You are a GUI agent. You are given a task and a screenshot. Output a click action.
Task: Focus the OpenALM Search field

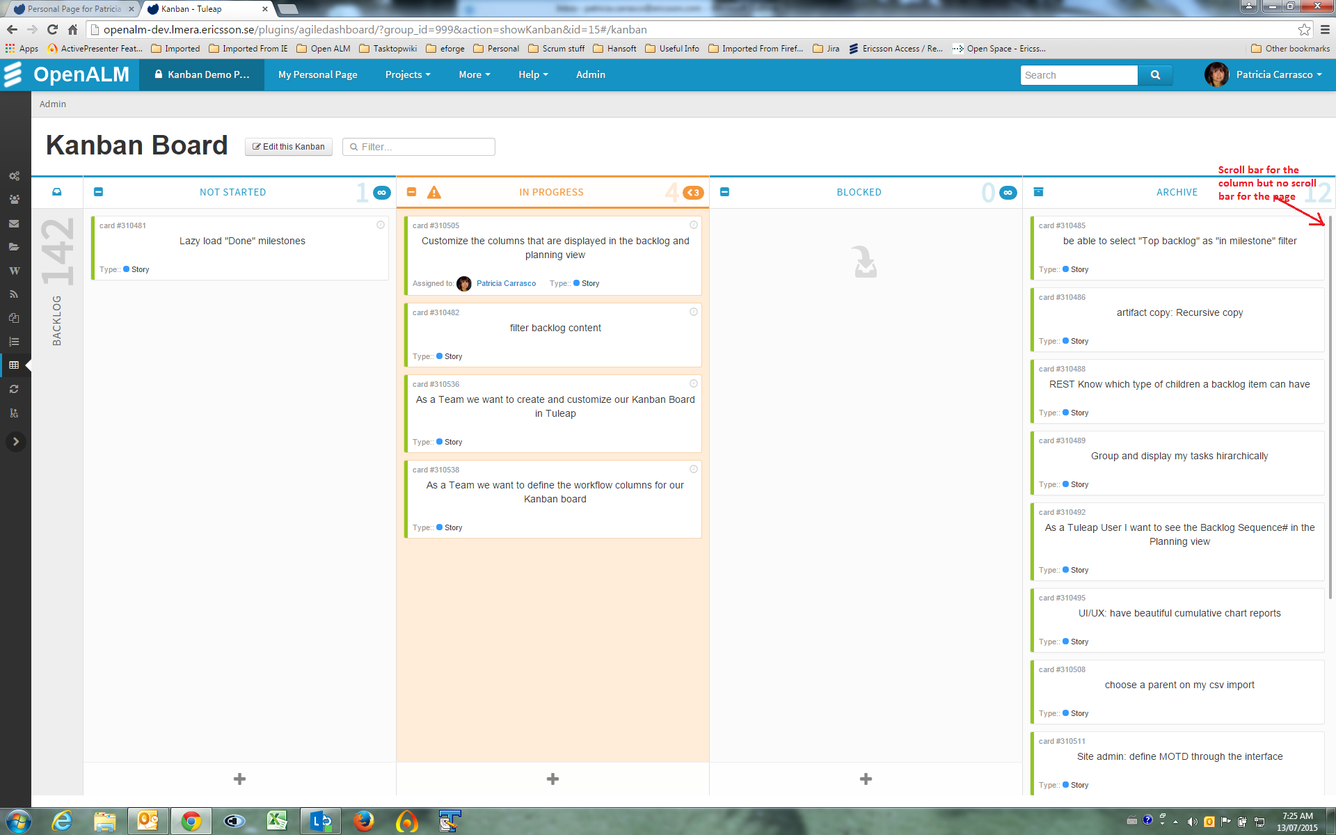(1079, 75)
